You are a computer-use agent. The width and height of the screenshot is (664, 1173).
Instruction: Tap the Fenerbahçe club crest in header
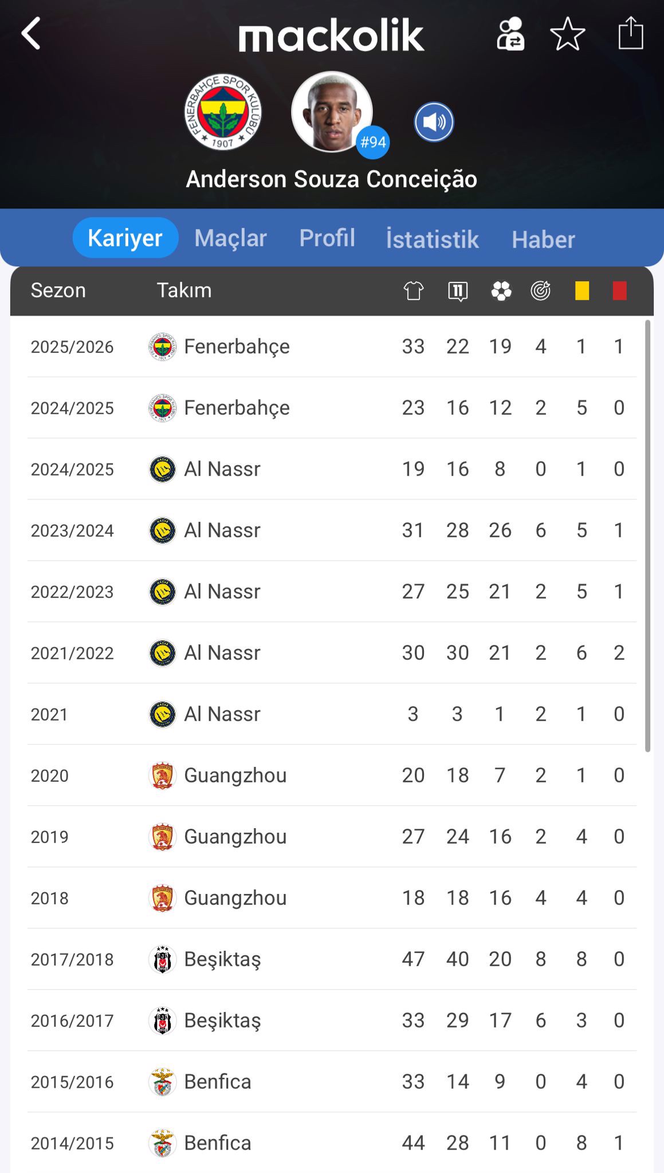click(x=223, y=112)
